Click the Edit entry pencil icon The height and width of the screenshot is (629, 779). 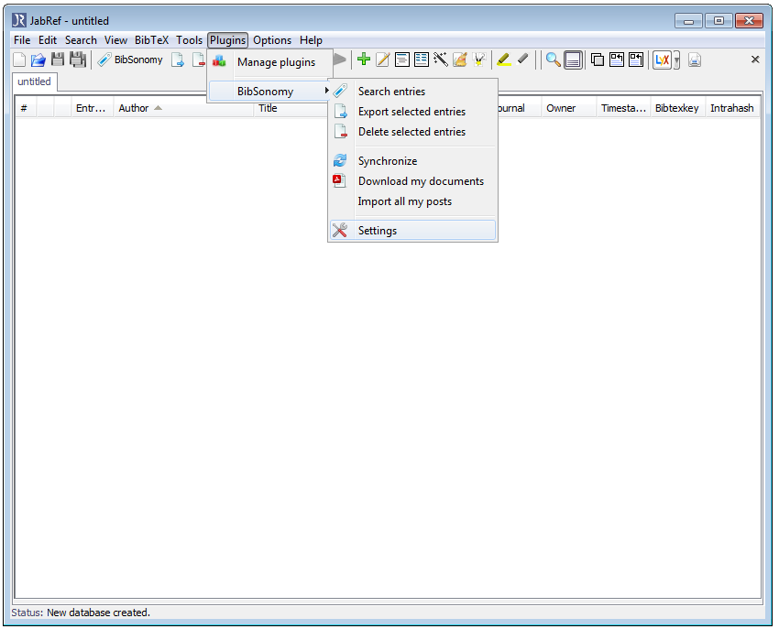click(382, 60)
